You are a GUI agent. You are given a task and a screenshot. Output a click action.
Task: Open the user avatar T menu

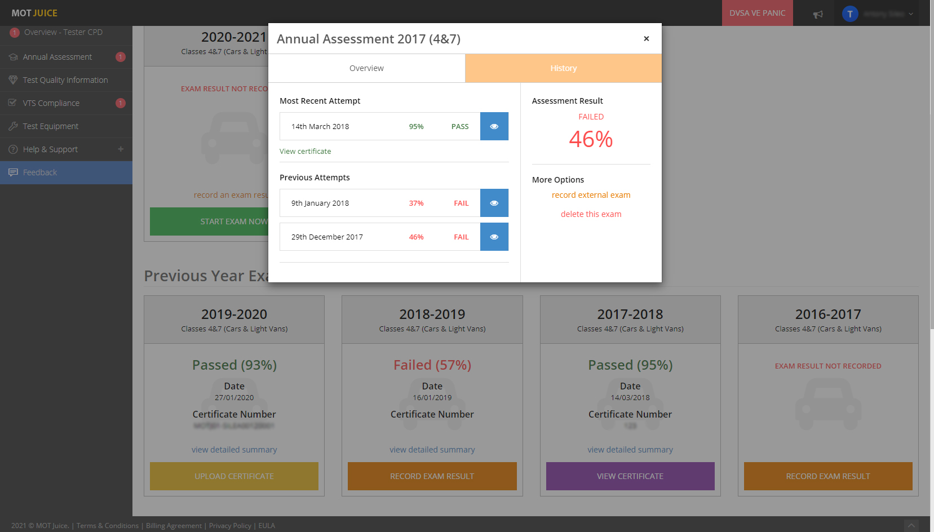click(x=850, y=14)
